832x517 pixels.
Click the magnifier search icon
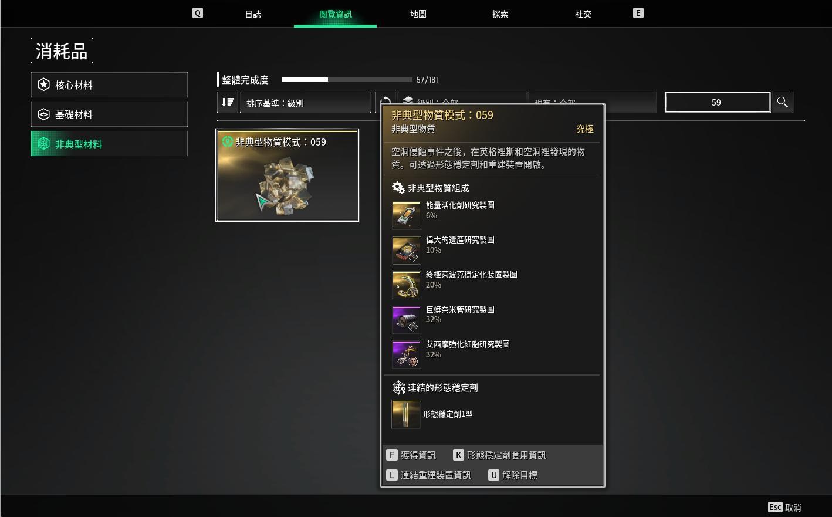pyautogui.click(x=782, y=102)
